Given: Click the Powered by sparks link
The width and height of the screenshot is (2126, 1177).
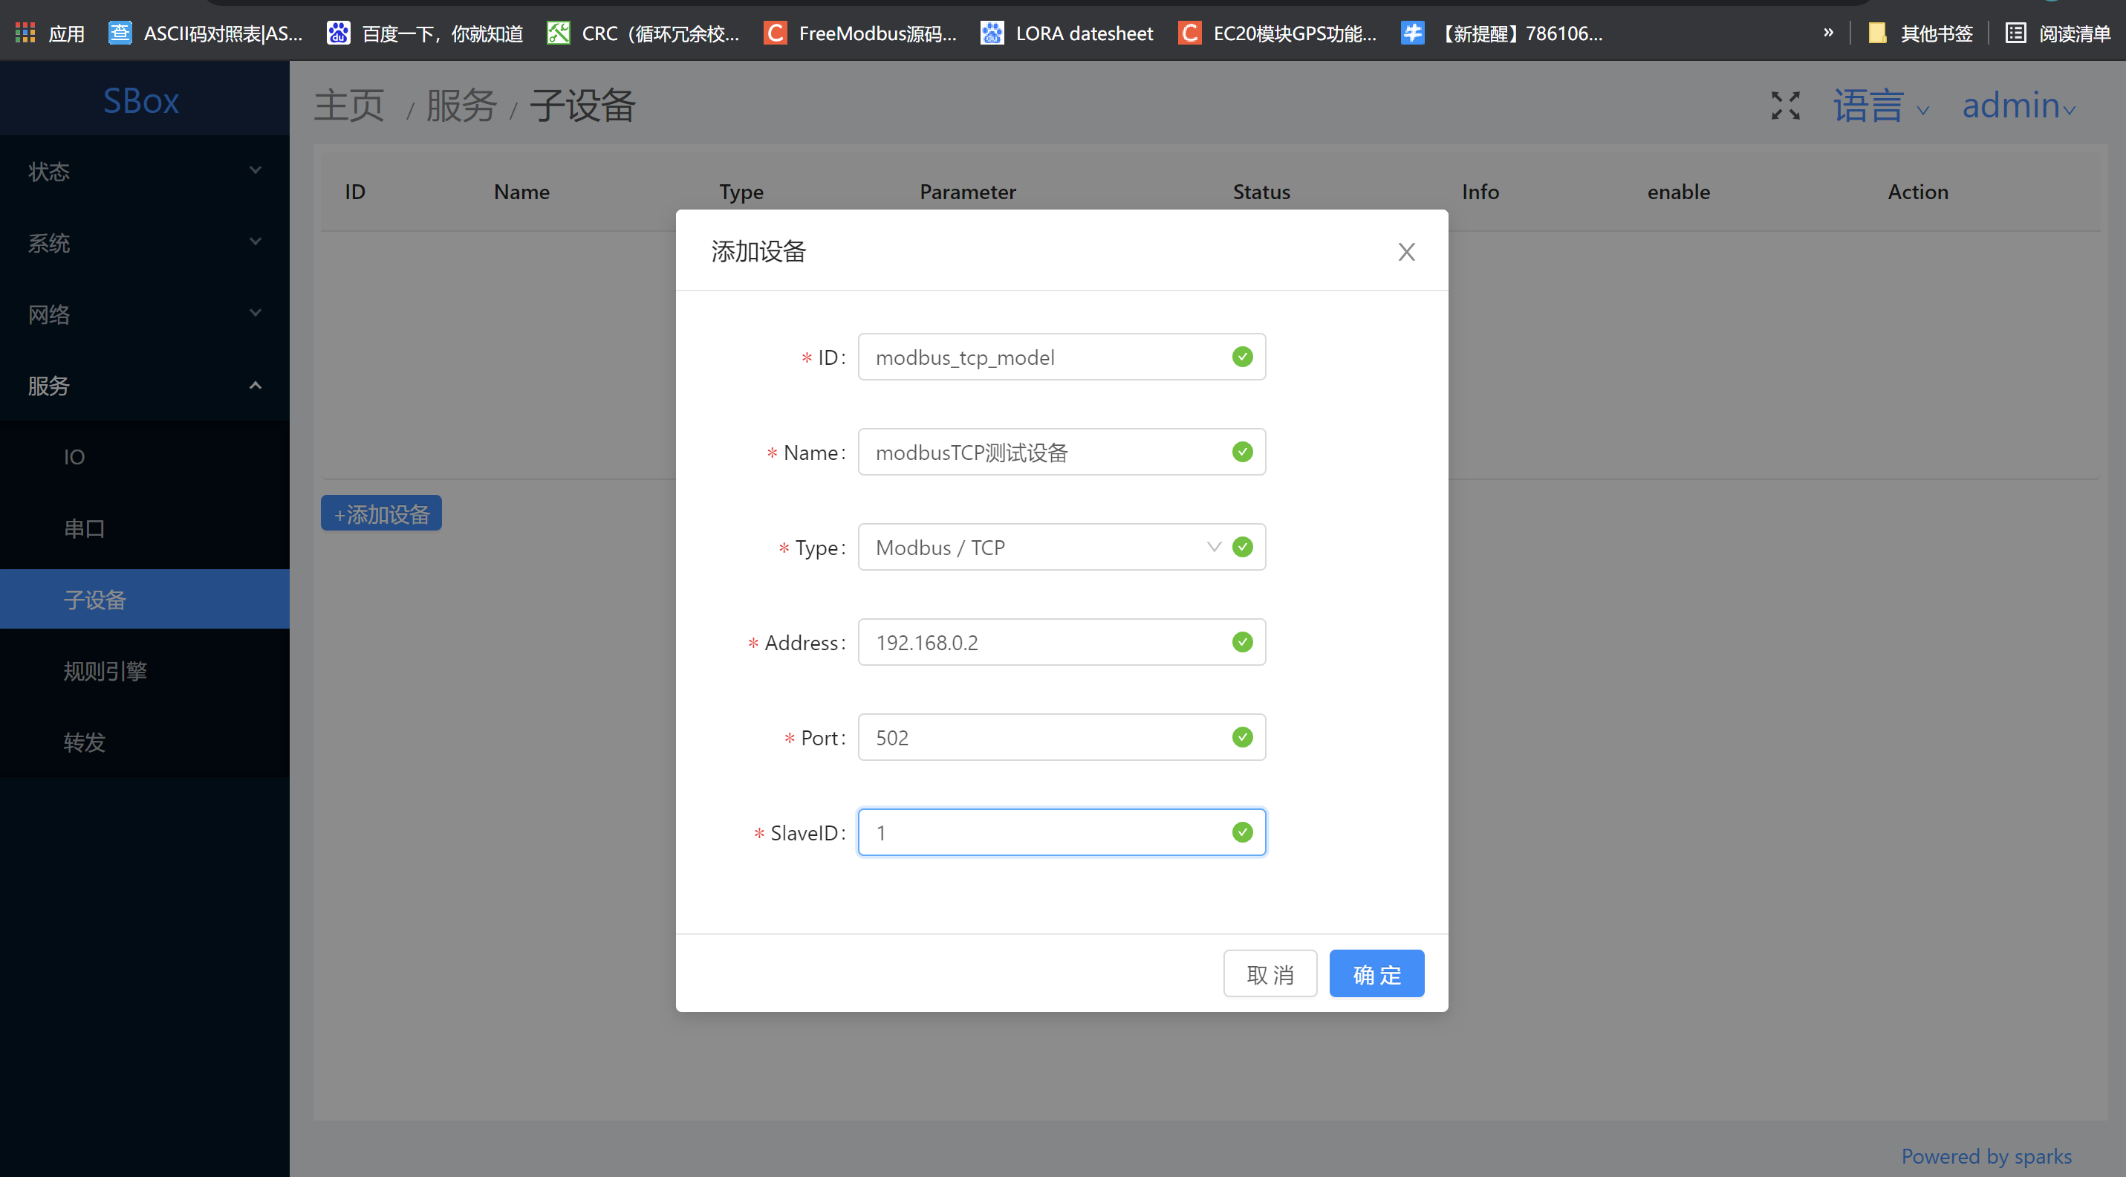Looking at the screenshot, I should tap(1986, 1155).
